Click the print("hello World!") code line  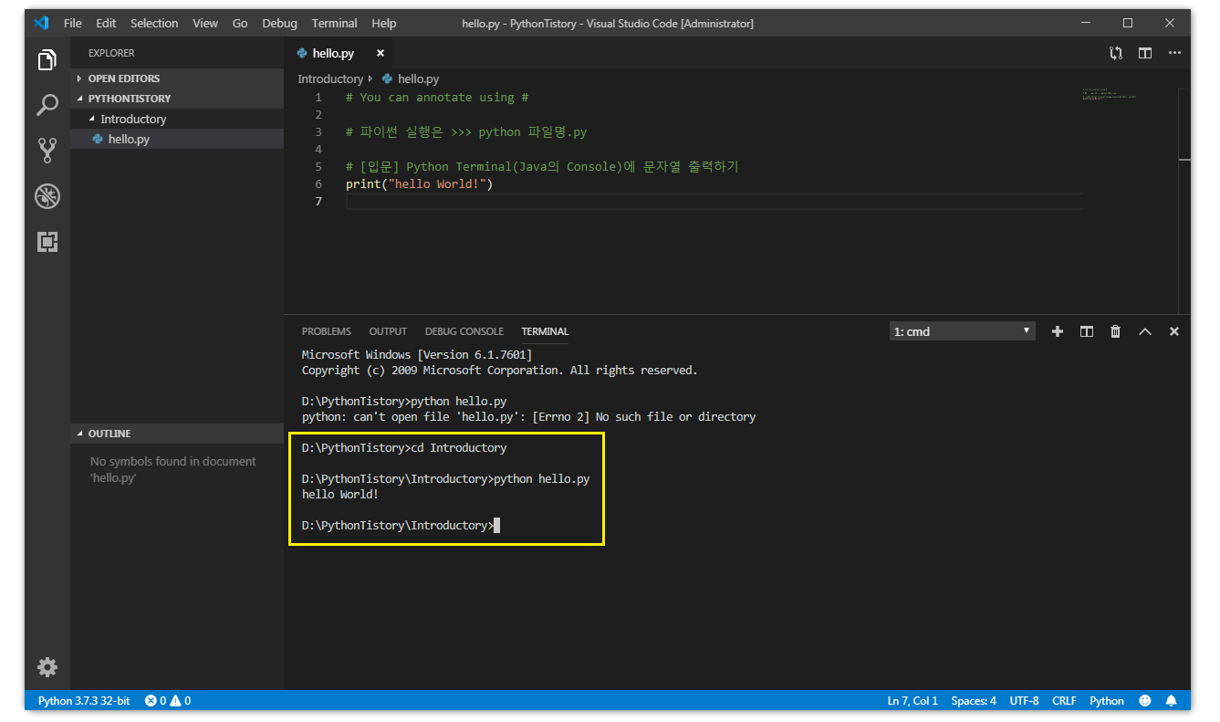(x=419, y=183)
